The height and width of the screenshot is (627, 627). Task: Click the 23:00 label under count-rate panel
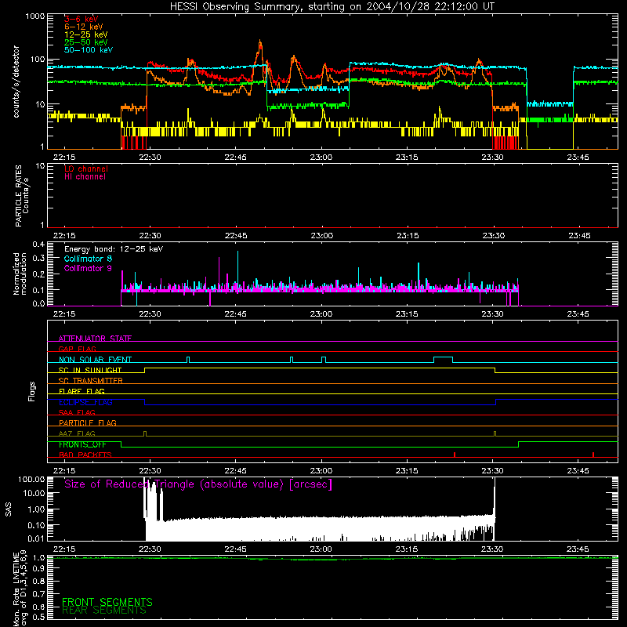coord(321,158)
